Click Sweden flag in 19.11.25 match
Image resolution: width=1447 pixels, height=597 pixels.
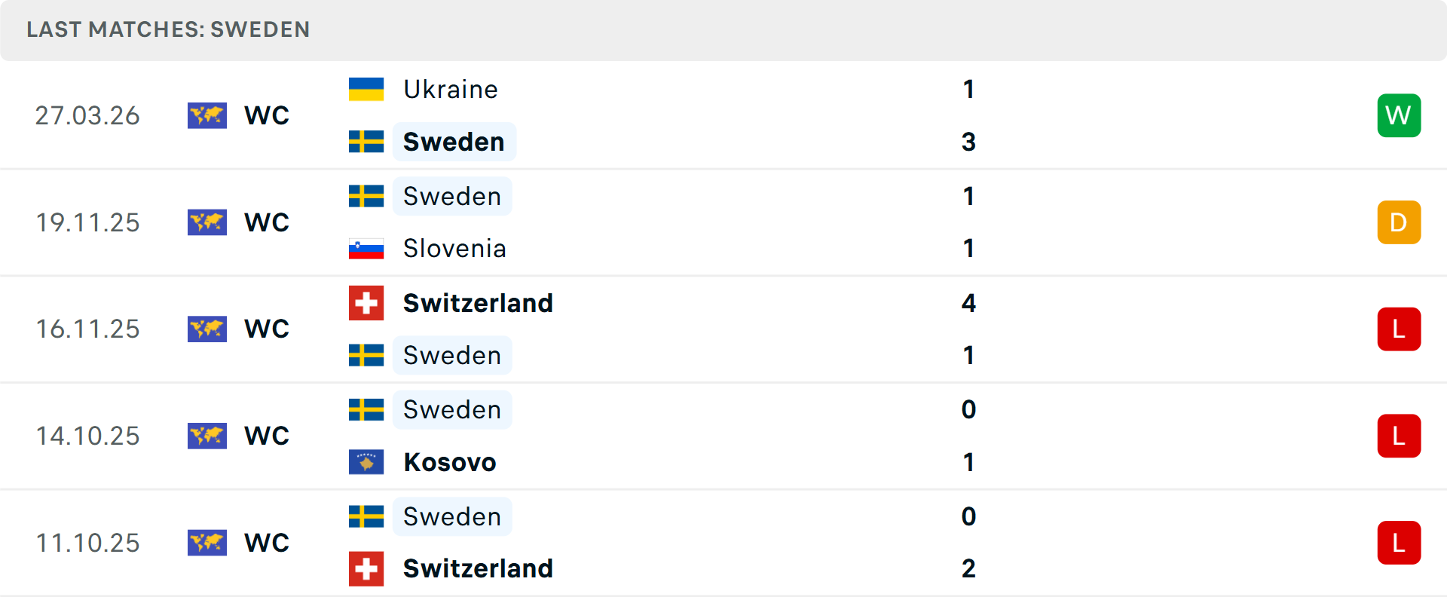pos(366,196)
